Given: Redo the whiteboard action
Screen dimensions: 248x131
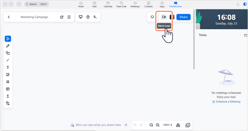Looking at the screenshot, I should coord(141,125).
